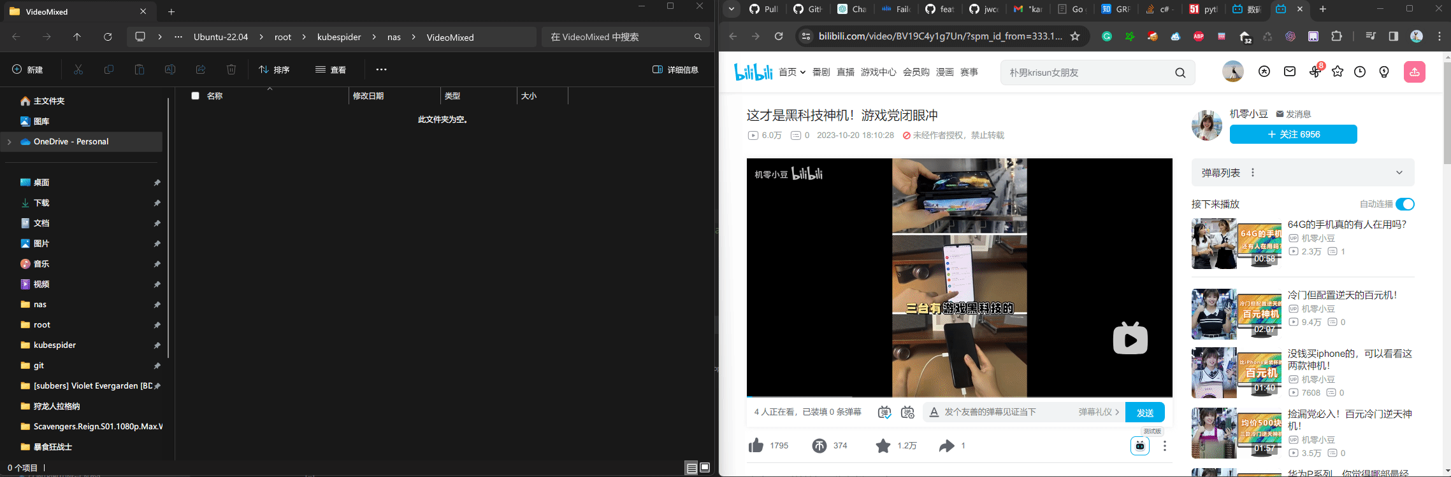
Task: Open the 直播 menu on bilibili
Action: (x=846, y=72)
